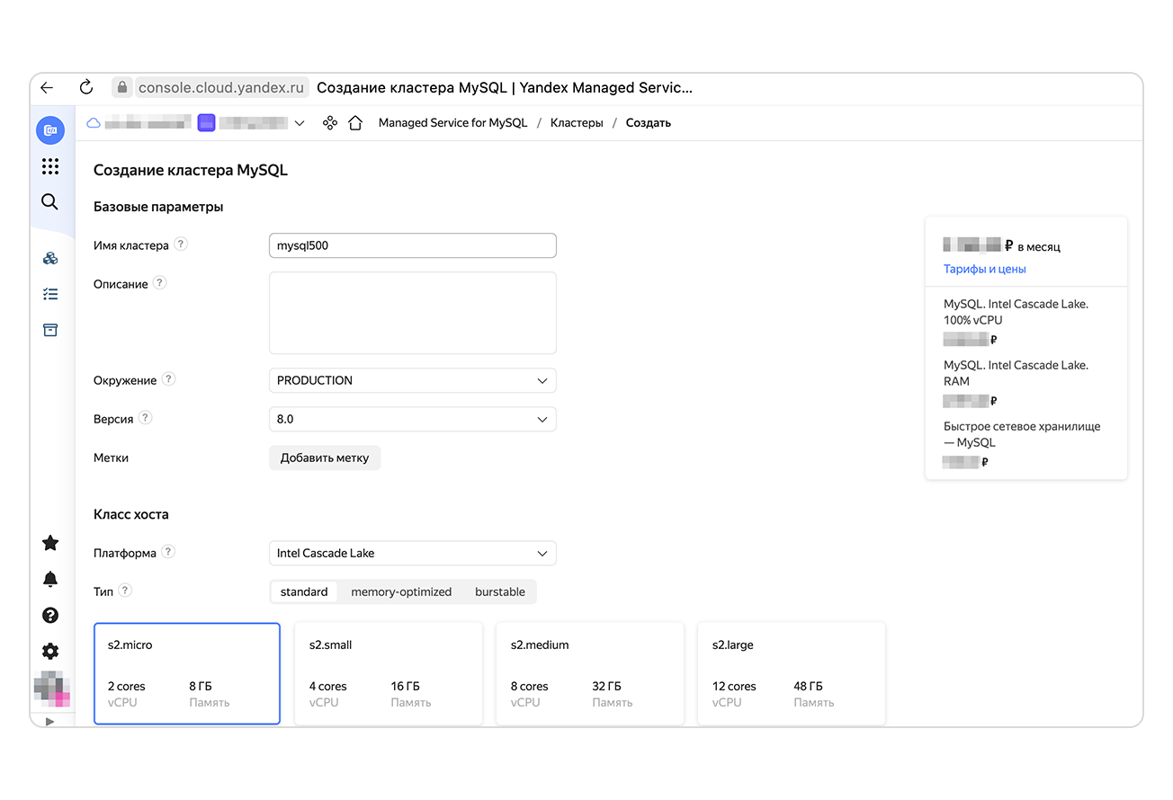Select the s2.small host class card
1173x800 pixels.
[389, 674]
